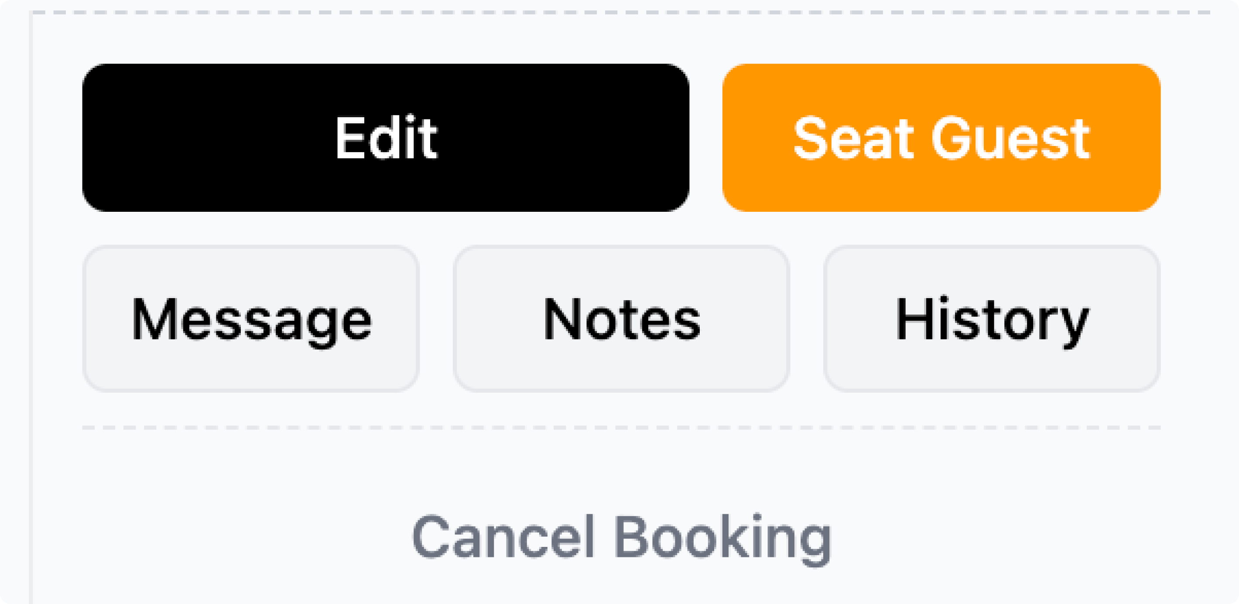Start editing the reservation
The height and width of the screenshot is (604, 1239).
[385, 138]
